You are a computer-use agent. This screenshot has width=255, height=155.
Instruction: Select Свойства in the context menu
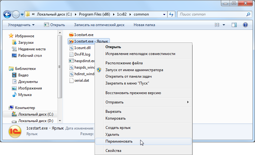[x=113, y=151]
